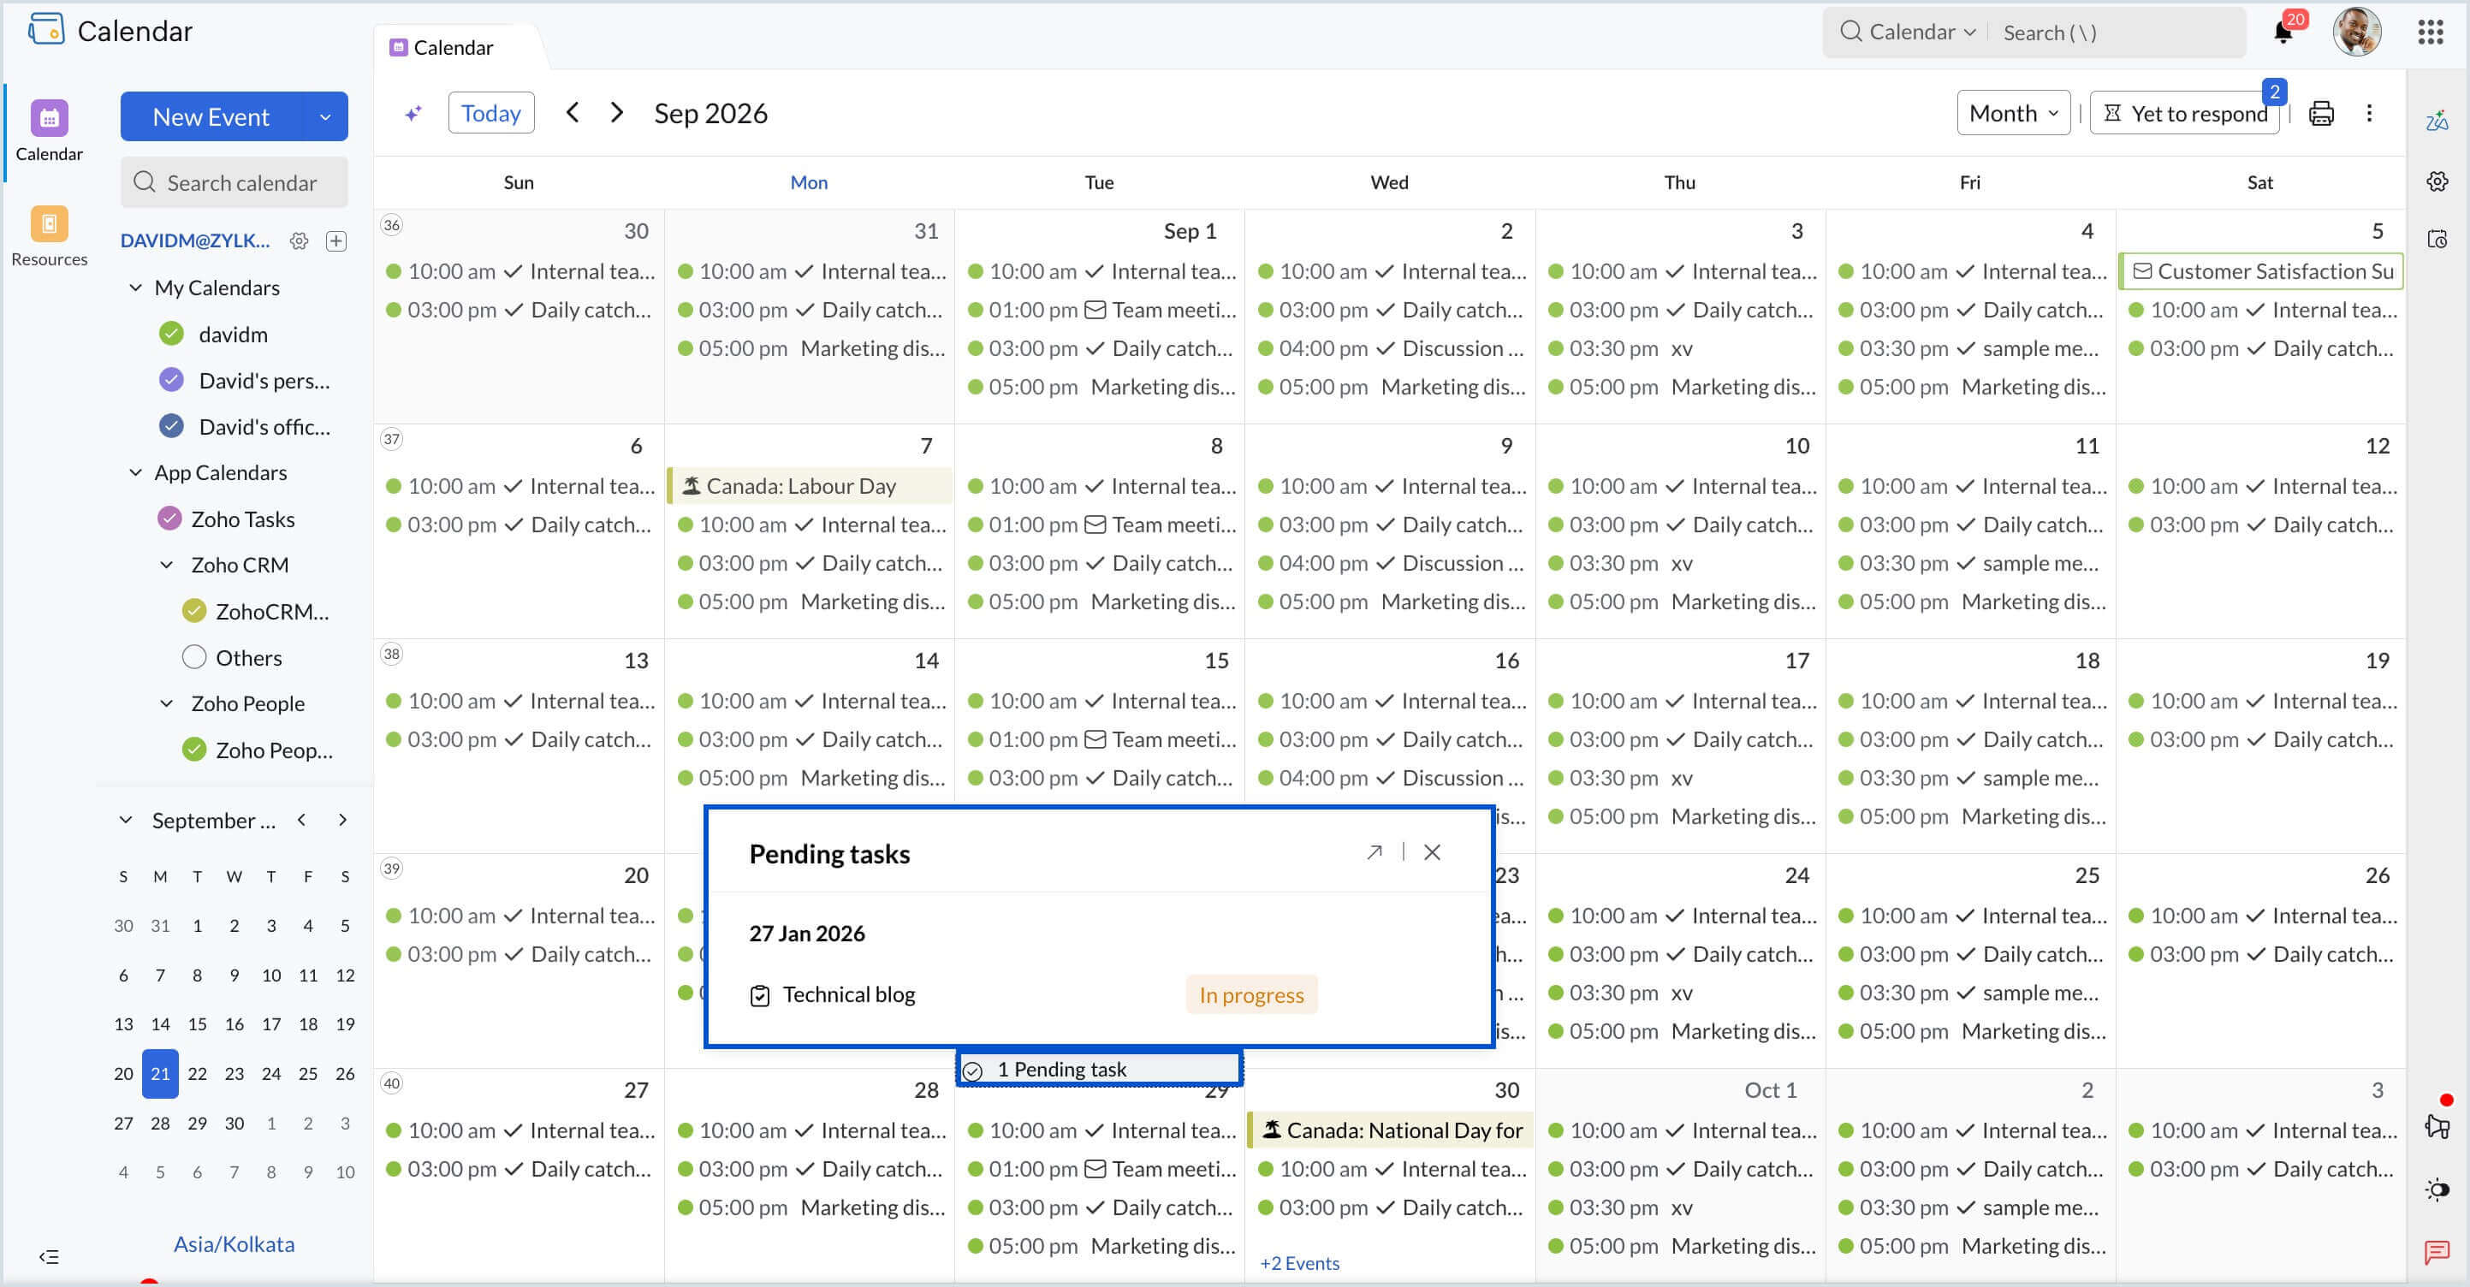Show the +2 Events on Sep 30
The image size is (2470, 1287).
(1299, 1264)
